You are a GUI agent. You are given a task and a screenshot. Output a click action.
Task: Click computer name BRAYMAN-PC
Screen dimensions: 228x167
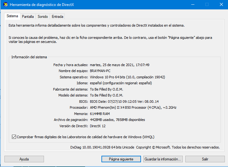point(100,71)
